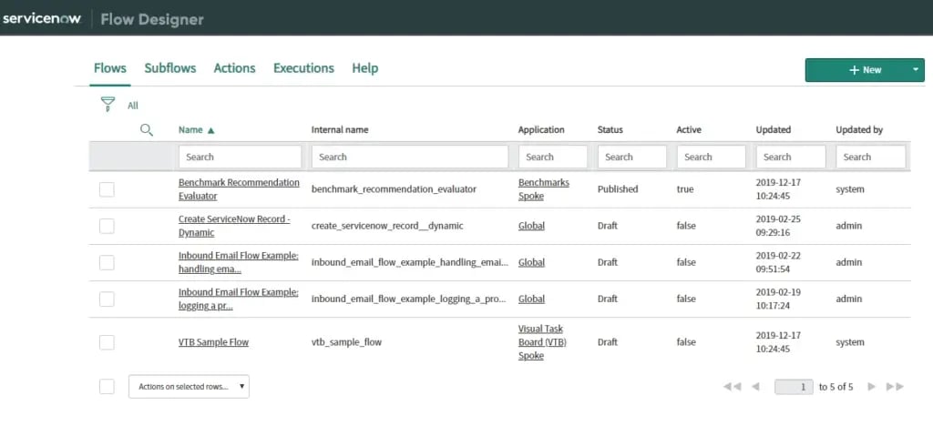This screenshot has width=933, height=426.
Task: Go to the first page arrow
Action: [731, 387]
